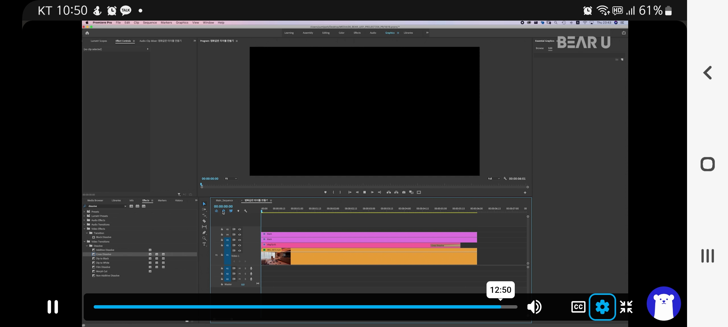Clear the dissolve search field
The height and width of the screenshot is (327, 728).
click(125, 206)
